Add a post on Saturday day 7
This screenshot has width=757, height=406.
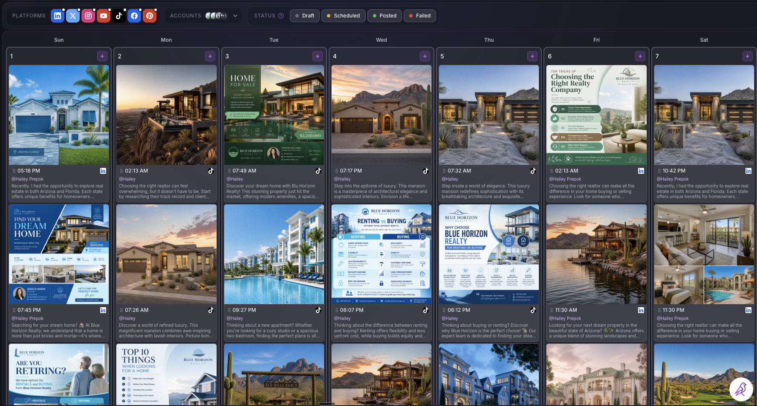point(748,56)
